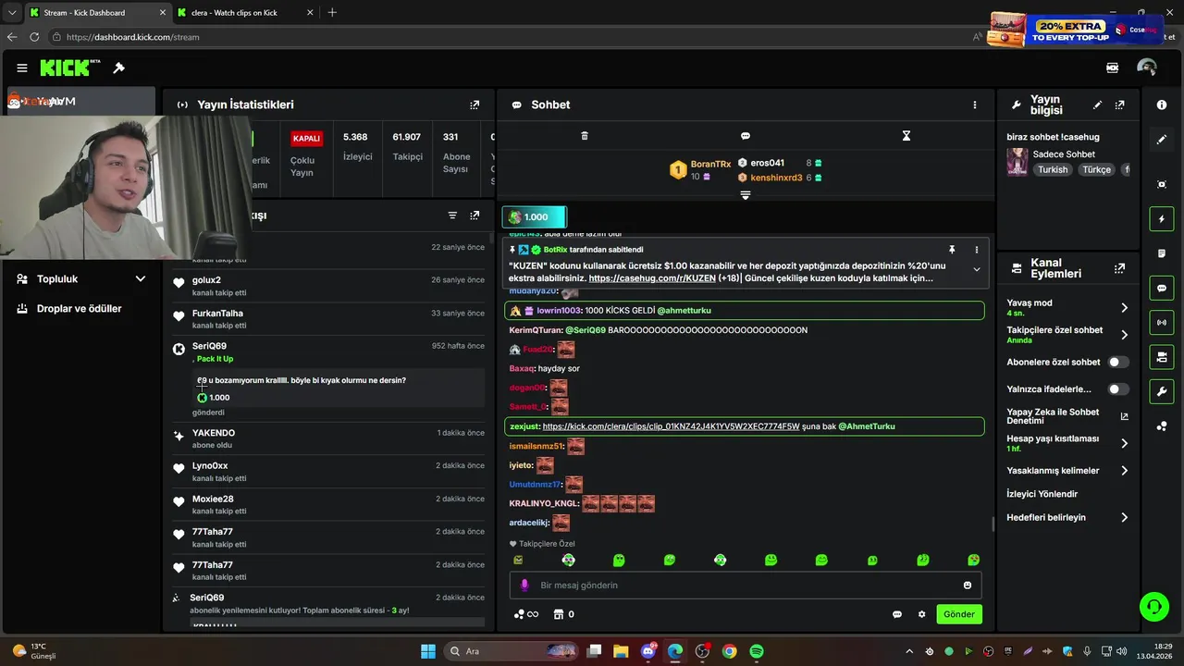Click the 1.000 kicks badge above chat
The height and width of the screenshot is (666, 1184).
534,217
